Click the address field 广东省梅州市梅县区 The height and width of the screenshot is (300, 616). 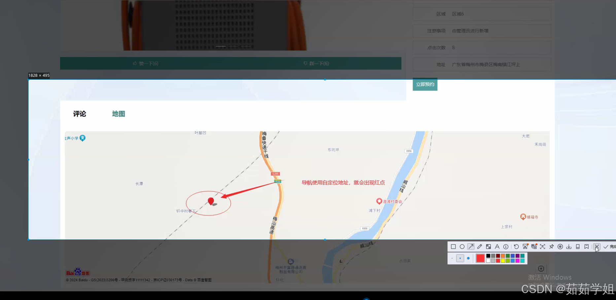click(x=482, y=65)
